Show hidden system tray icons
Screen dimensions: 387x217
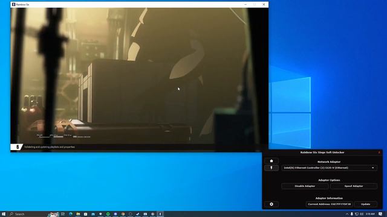point(346,214)
